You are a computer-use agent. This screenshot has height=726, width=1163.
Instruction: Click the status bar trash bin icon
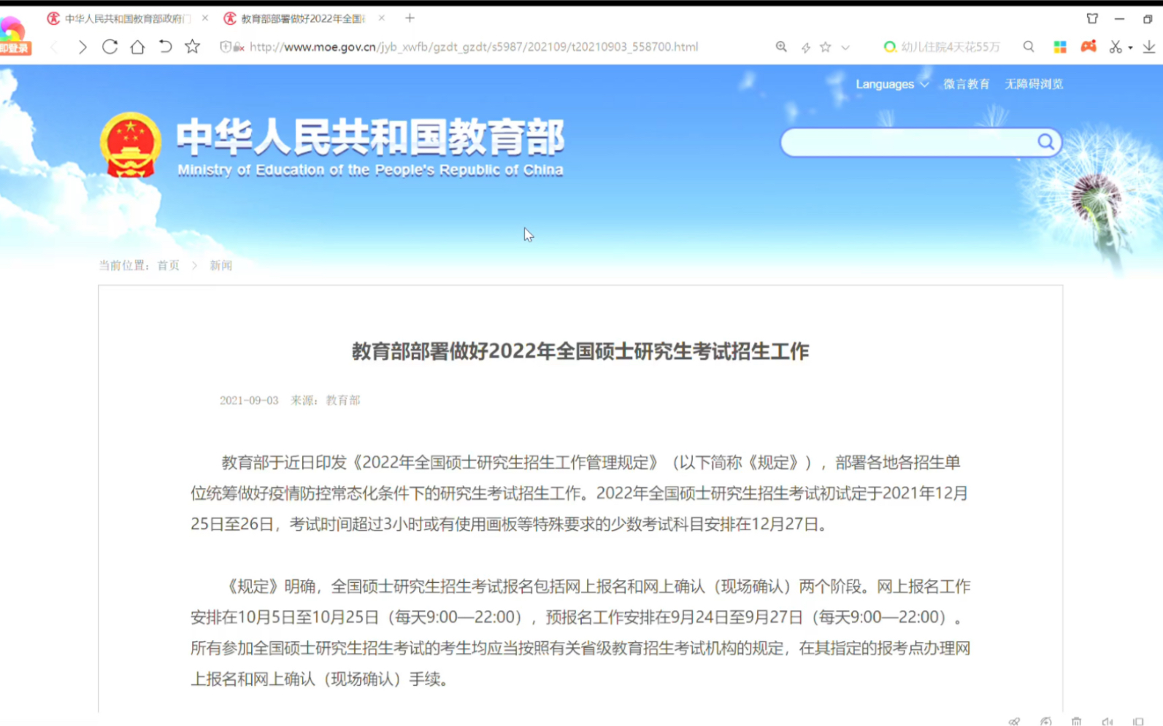point(1076,721)
